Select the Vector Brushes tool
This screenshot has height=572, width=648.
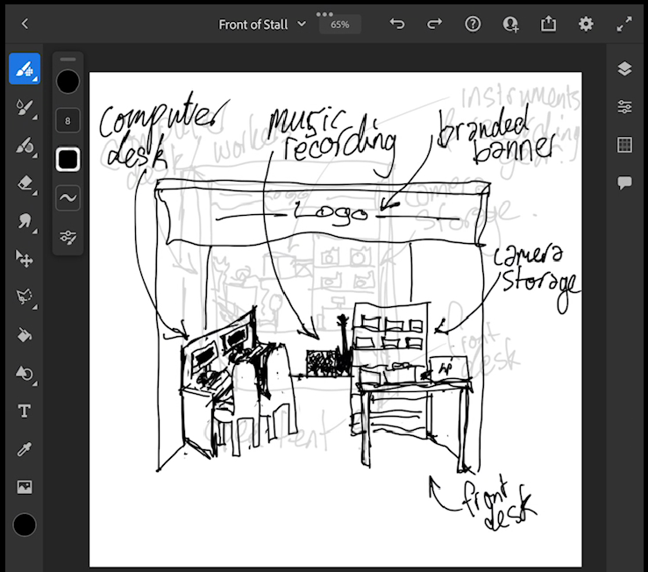pos(25,145)
